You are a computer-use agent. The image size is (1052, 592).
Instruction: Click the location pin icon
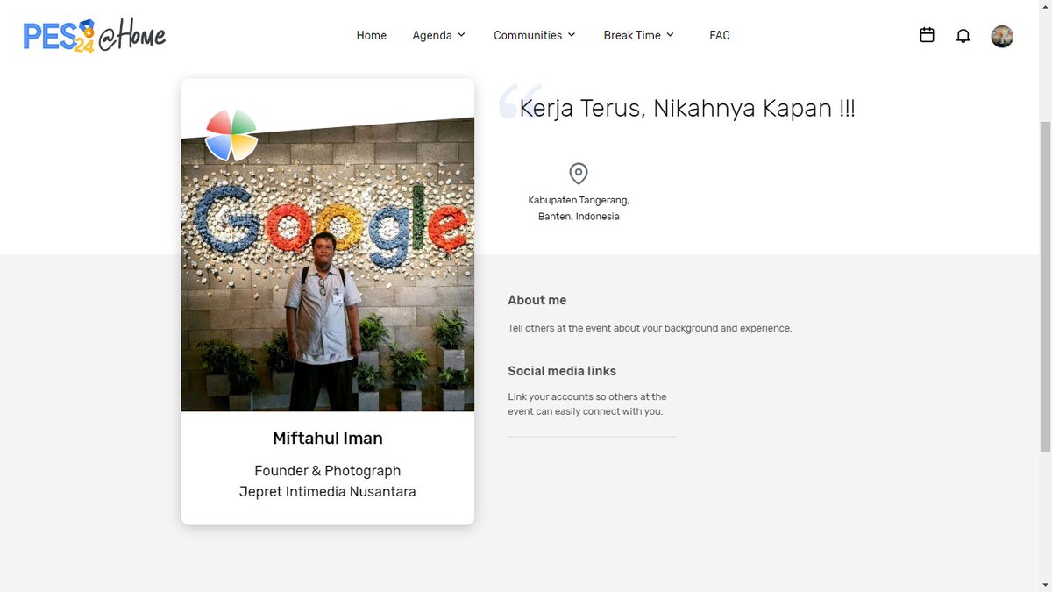(579, 173)
